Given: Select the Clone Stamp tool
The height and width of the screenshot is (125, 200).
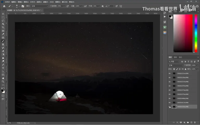Looking at the screenshot, I should point(3,44).
